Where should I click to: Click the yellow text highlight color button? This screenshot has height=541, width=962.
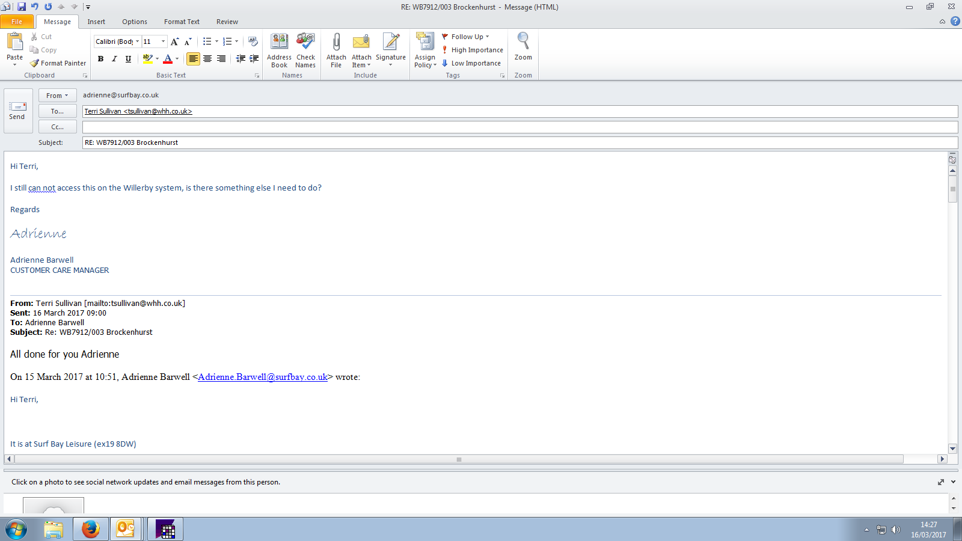click(147, 59)
